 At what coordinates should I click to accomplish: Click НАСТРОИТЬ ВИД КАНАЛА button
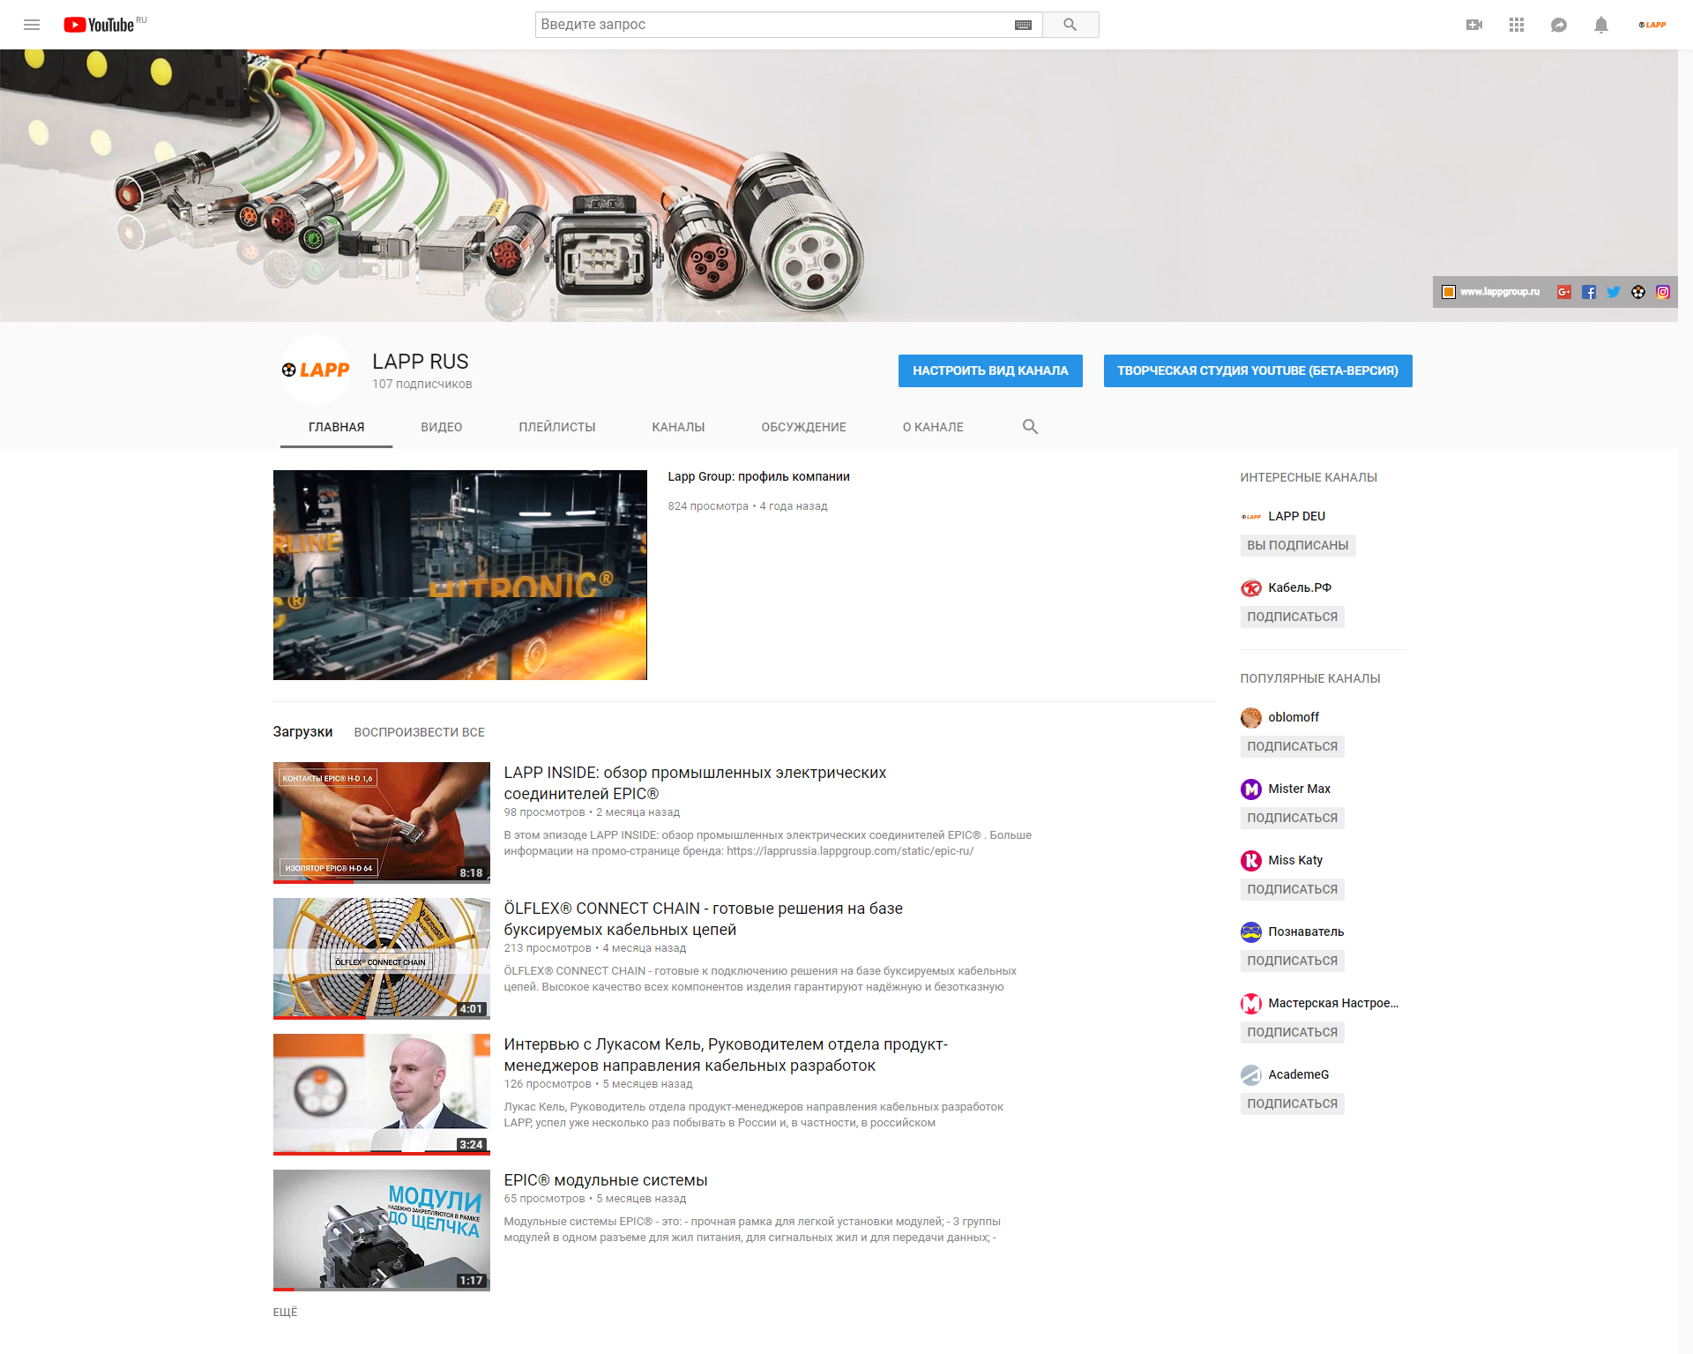point(990,370)
